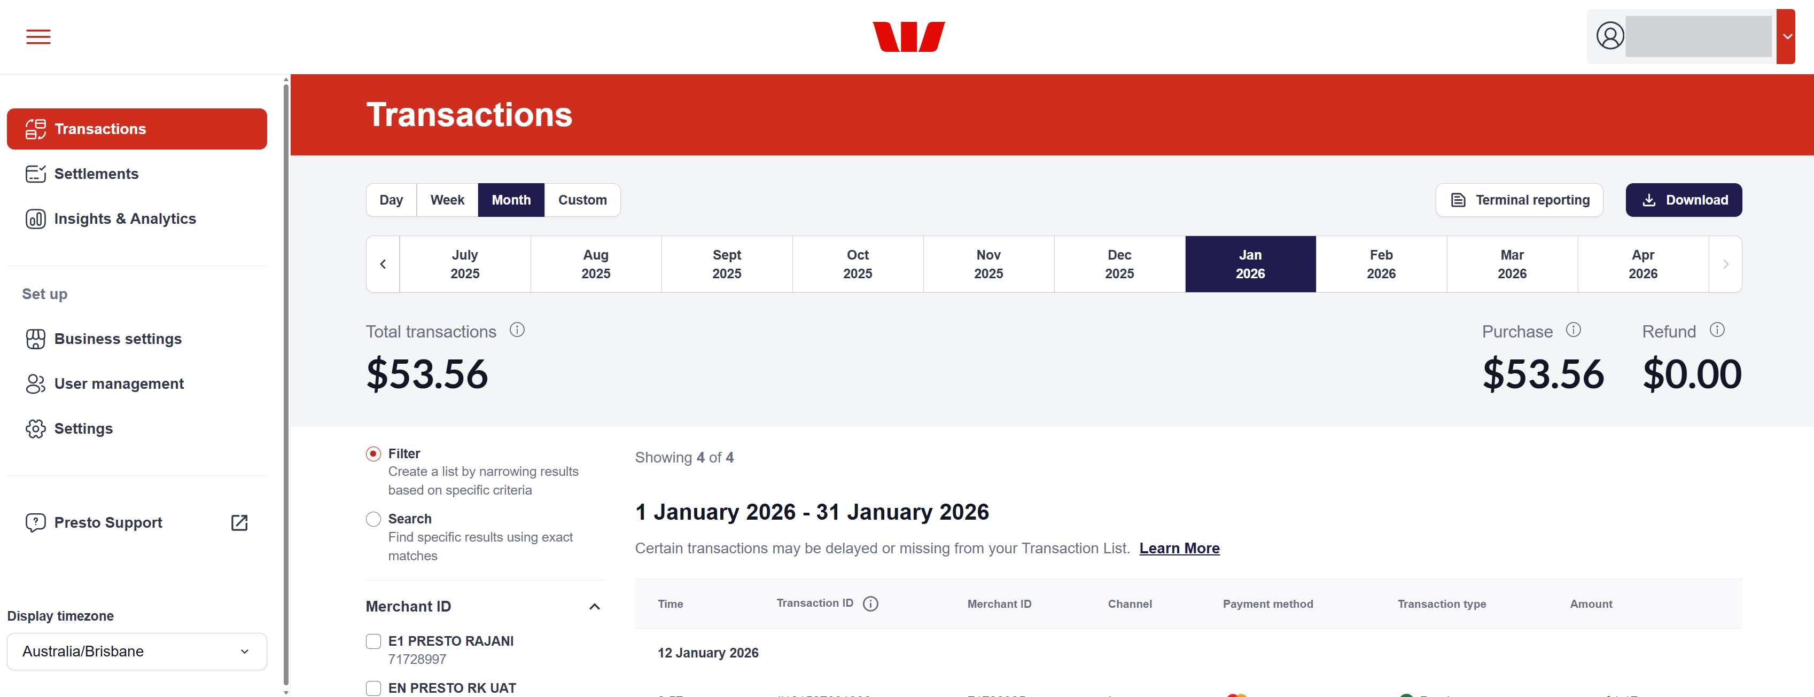The width and height of the screenshot is (1814, 697).
Task: Click info icon beside Total transactions
Action: [x=517, y=330]
